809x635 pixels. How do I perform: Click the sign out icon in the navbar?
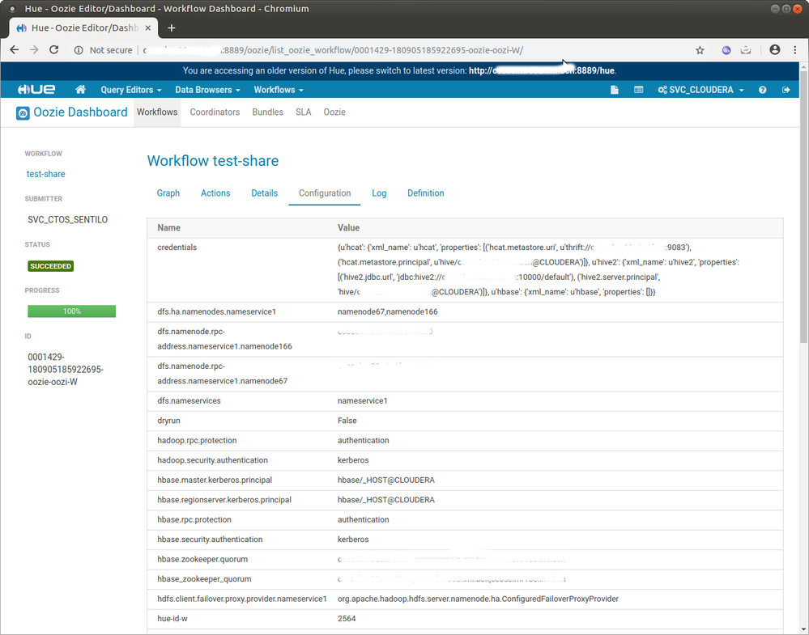(x=785, y=90)
